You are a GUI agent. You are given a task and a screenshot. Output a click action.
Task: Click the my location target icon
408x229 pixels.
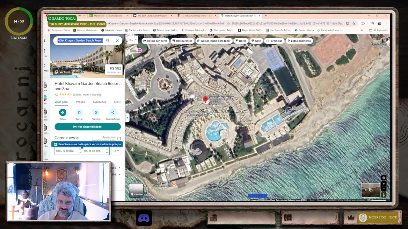point(384,178)
